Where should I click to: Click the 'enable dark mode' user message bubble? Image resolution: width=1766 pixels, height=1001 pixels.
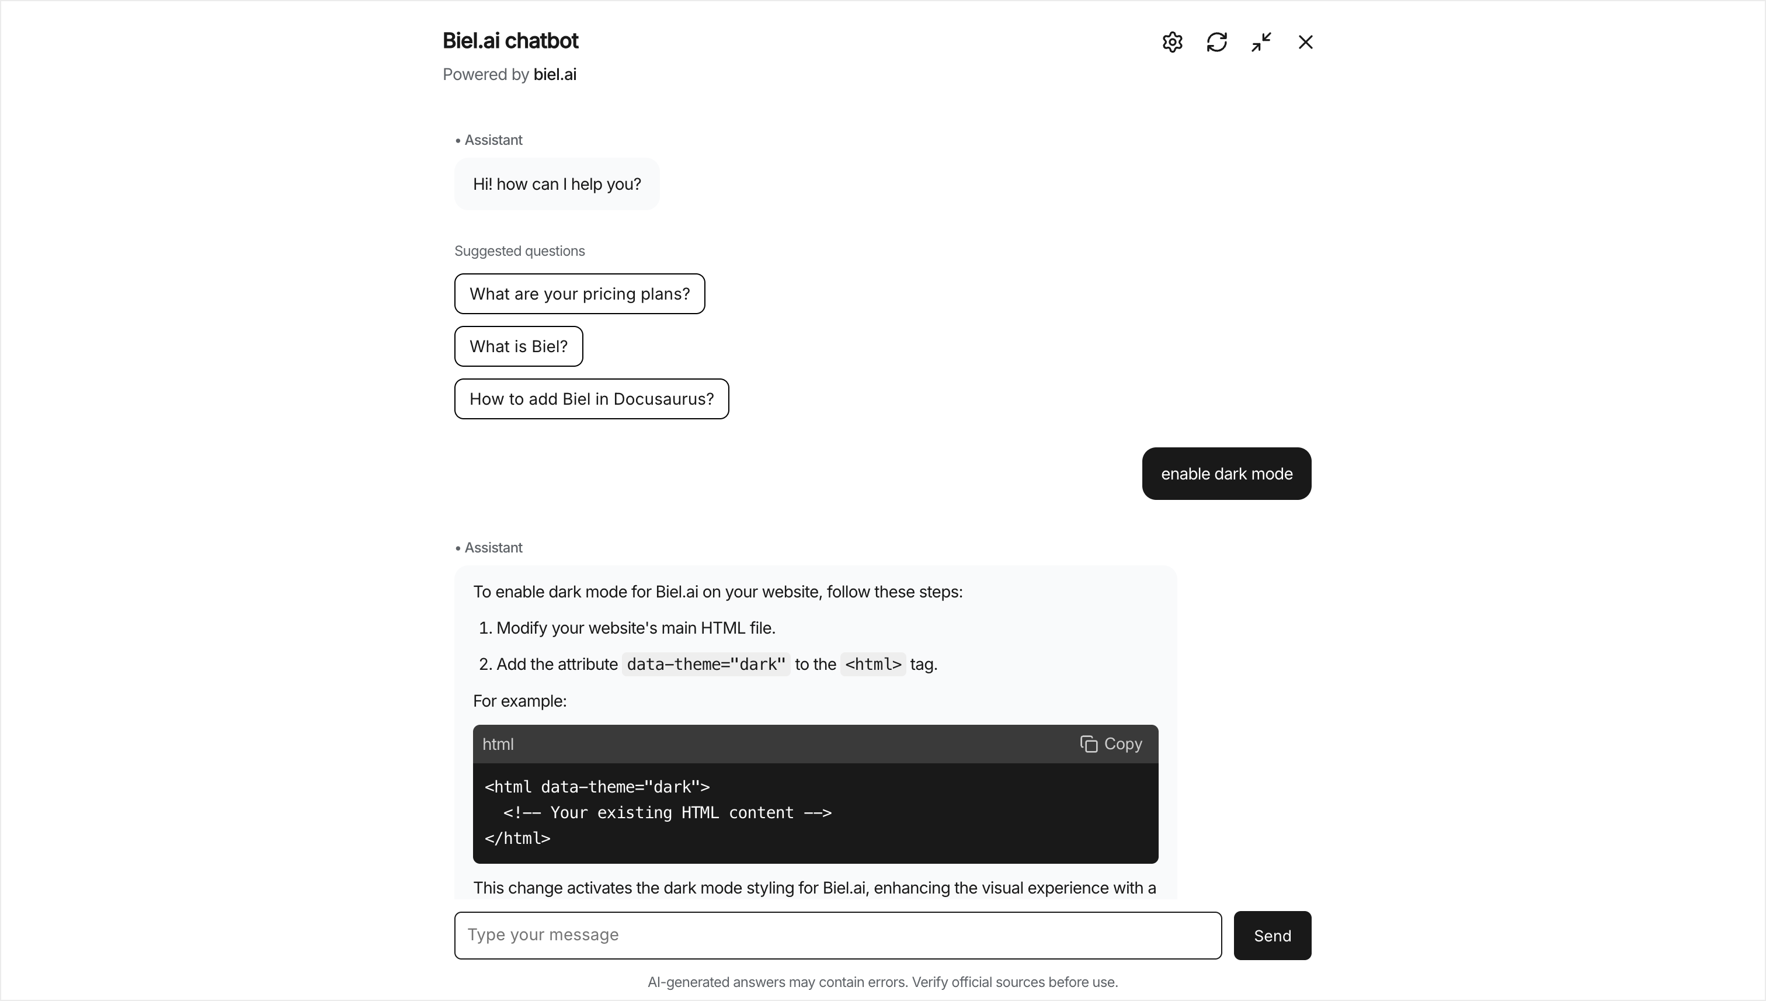click(x=1226, y=474)
